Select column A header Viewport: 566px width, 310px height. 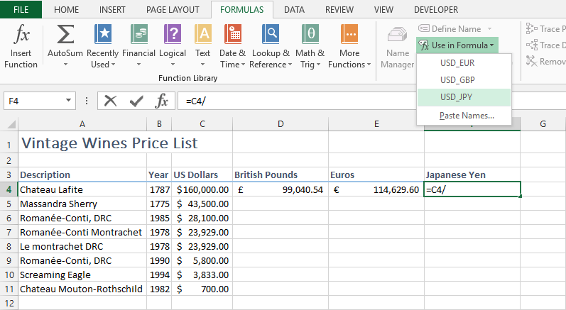coord(82,124)
